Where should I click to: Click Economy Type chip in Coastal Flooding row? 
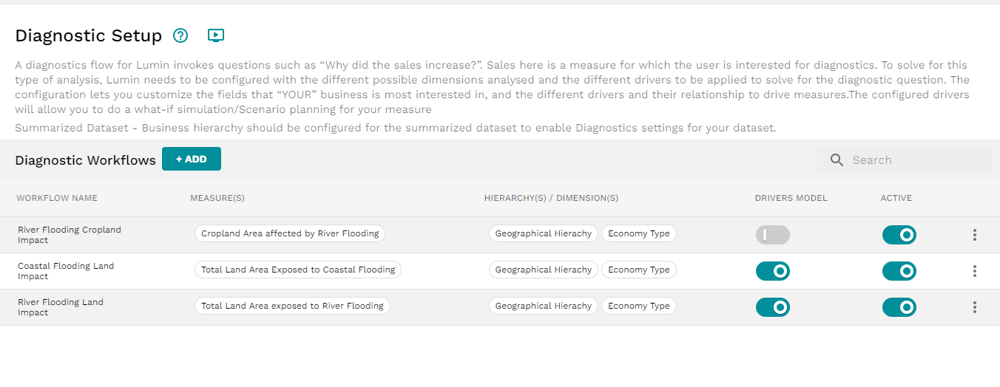[x=639, y=270]
